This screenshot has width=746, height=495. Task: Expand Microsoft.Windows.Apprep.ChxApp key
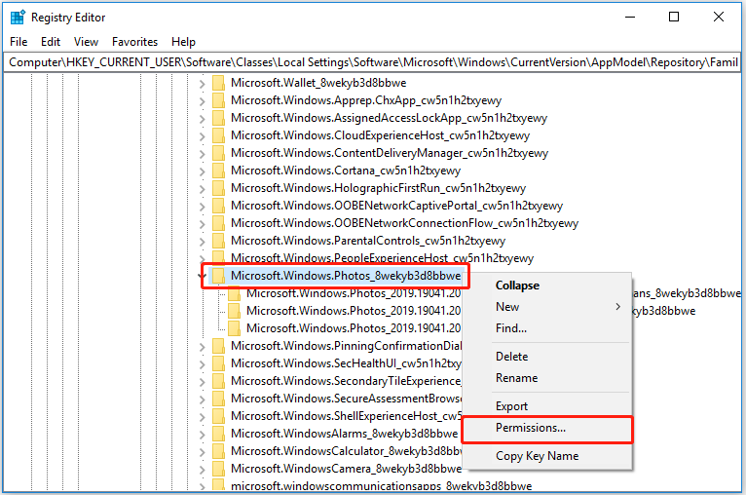click(x=203, y=102)
